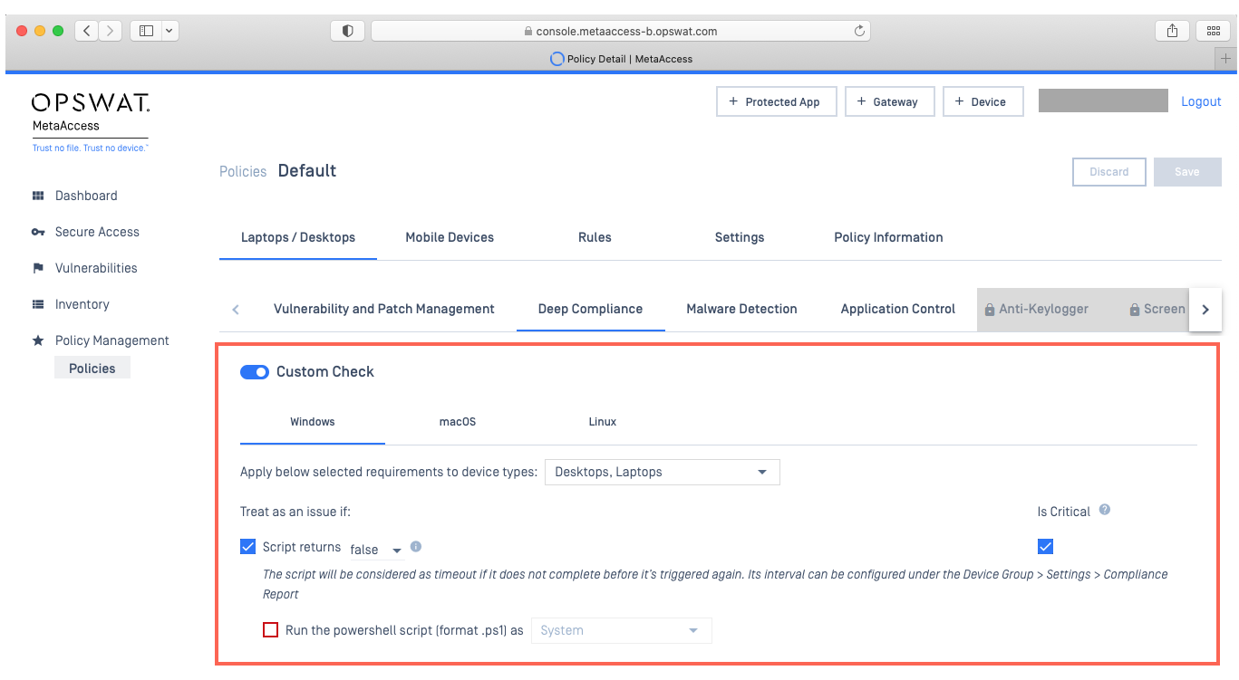Screen dimensions: 1239x680
Task: Open the tab overview grid icon
Action: tap(1214, 31)
